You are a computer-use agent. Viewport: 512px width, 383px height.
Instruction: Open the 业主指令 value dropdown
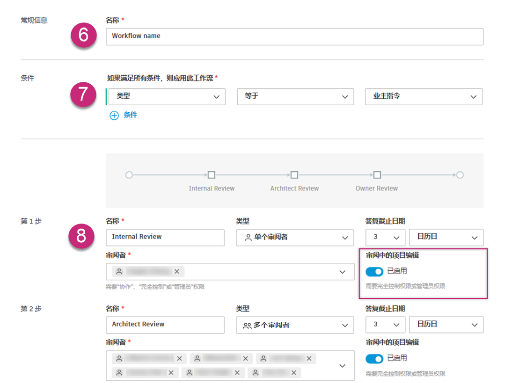pyautogui.click(x=423, y=96)
